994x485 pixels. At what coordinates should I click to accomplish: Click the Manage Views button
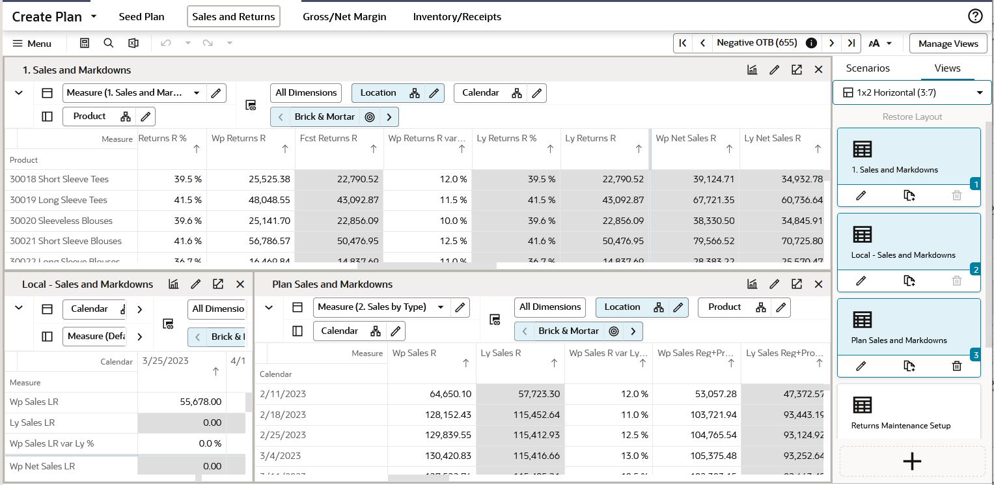(948, 44)
